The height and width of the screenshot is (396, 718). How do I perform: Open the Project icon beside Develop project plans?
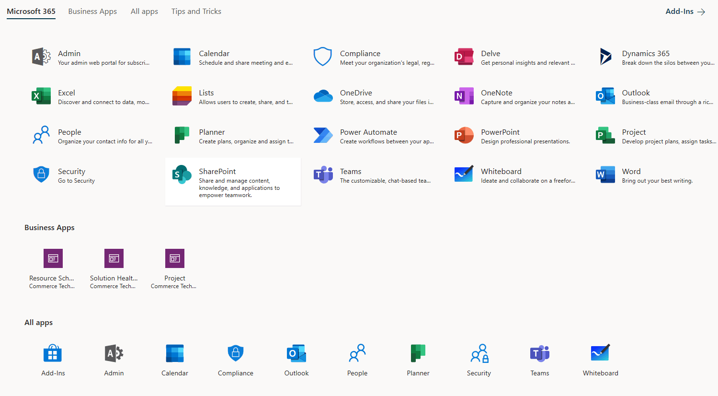(605, 135)
